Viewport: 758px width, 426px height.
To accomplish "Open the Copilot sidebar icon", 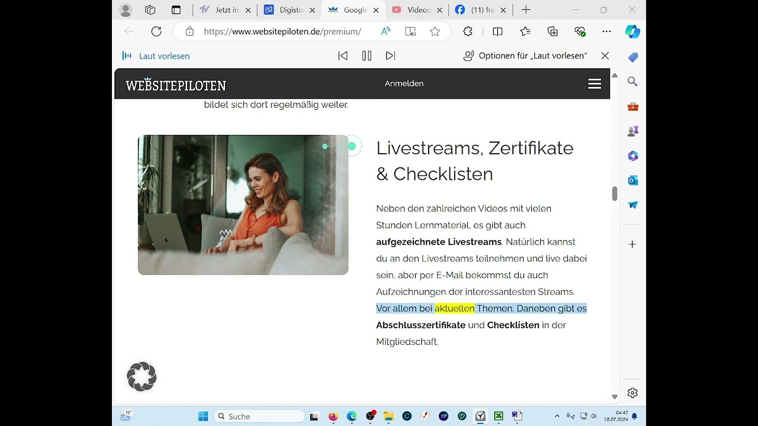I will pyautogui.click(x=633, y=31).
